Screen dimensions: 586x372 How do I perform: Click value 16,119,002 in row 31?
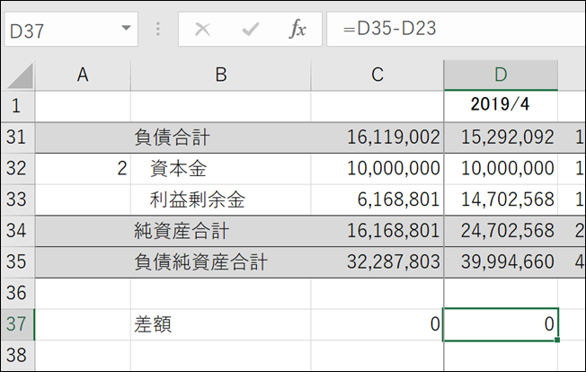[x=377, y=137]
